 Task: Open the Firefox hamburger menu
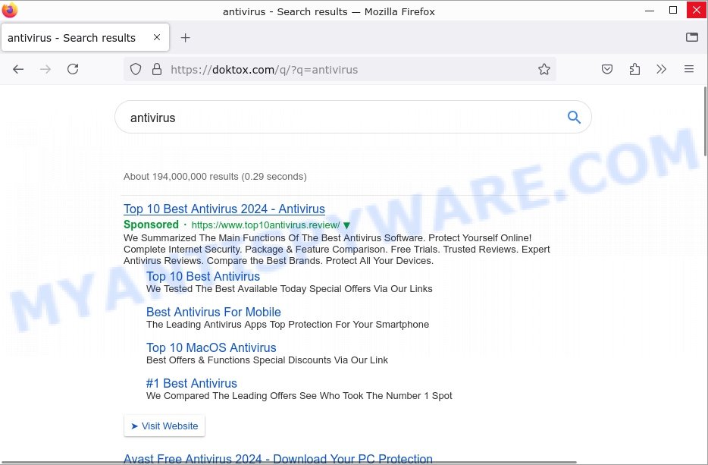(x=688, y=69)
